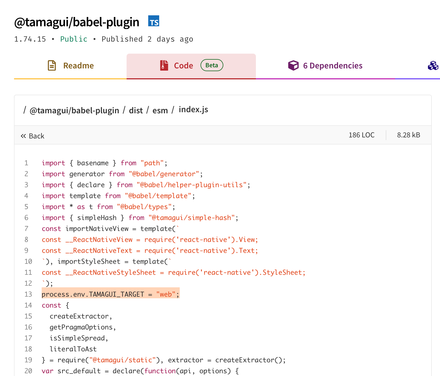Open the esm folder breadcrumb

click(x=160, y=110)
